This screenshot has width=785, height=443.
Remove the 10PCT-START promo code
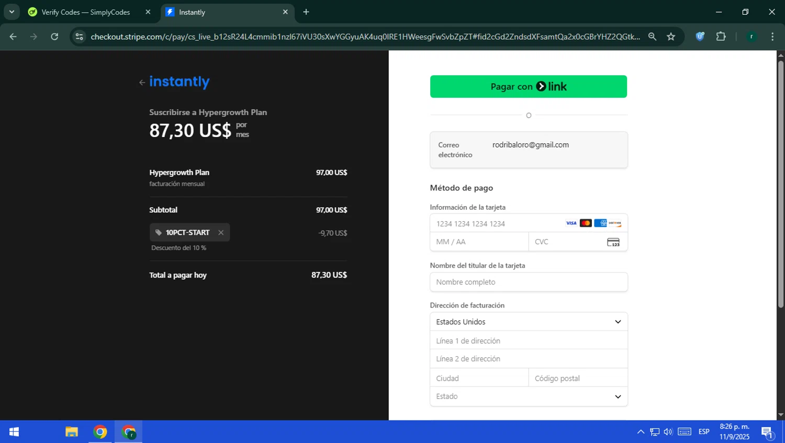[x=221, y=233]
